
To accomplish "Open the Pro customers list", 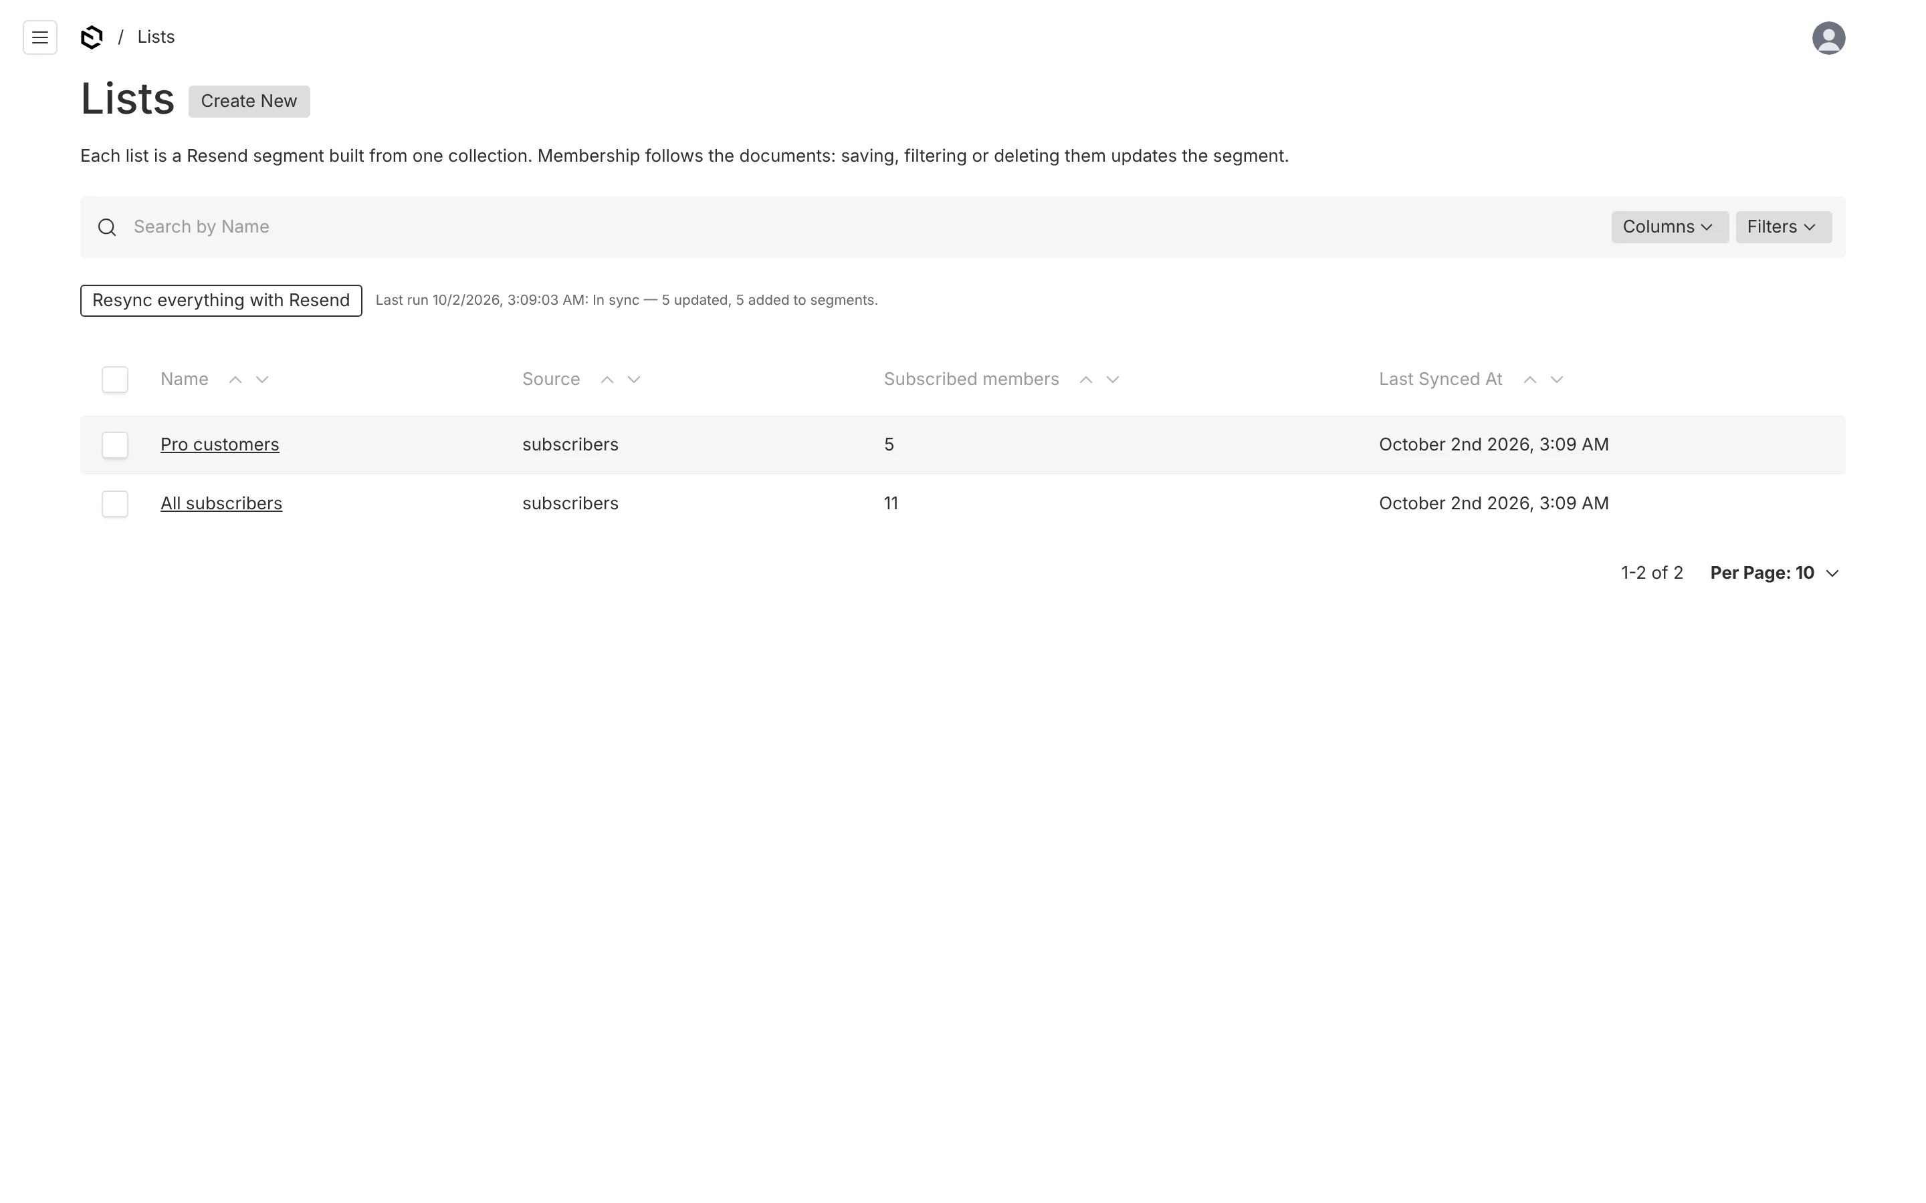I will coord(219,444).
